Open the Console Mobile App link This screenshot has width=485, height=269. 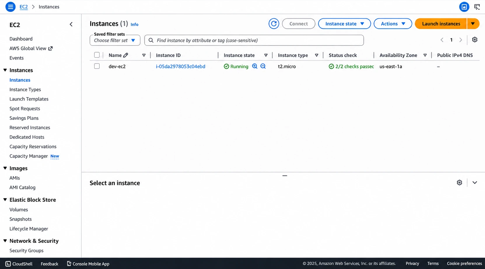[88, 264]
